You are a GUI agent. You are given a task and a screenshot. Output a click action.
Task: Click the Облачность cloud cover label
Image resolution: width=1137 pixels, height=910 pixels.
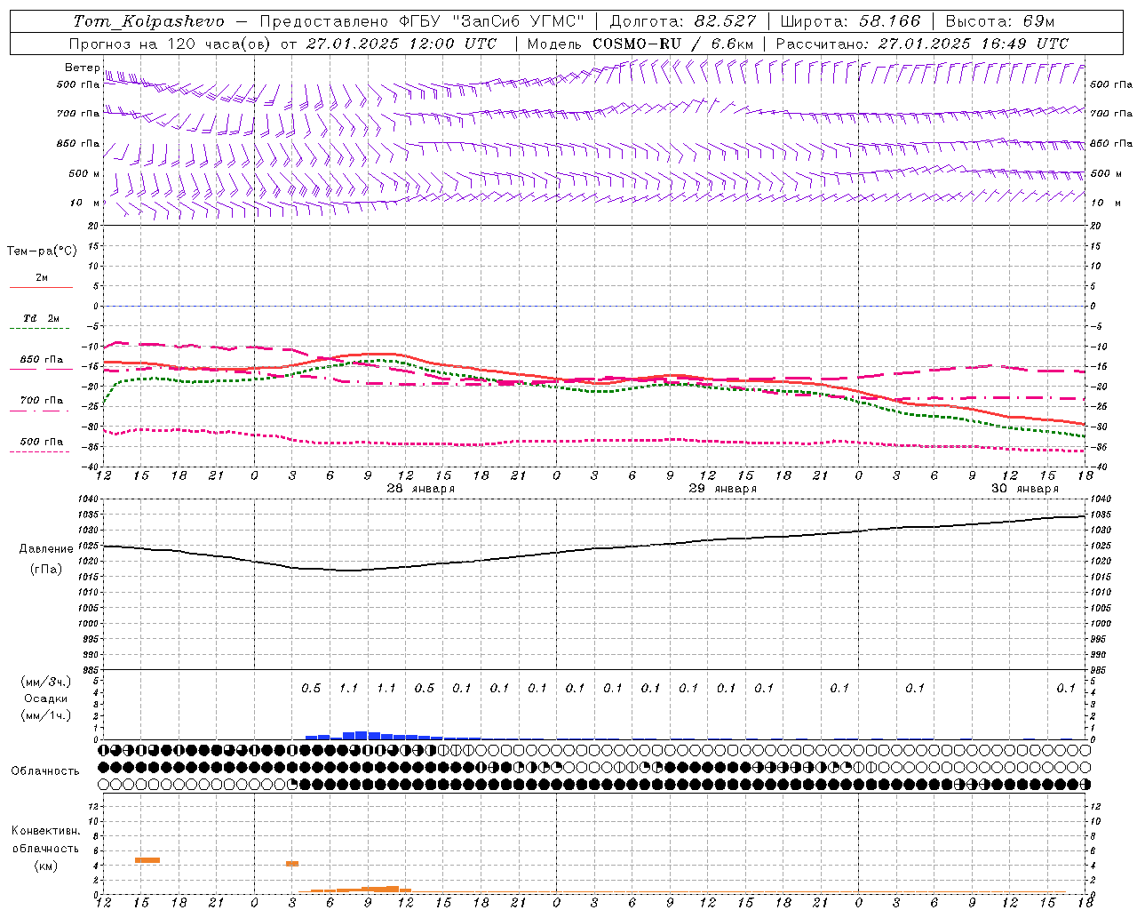click(45, 771)
